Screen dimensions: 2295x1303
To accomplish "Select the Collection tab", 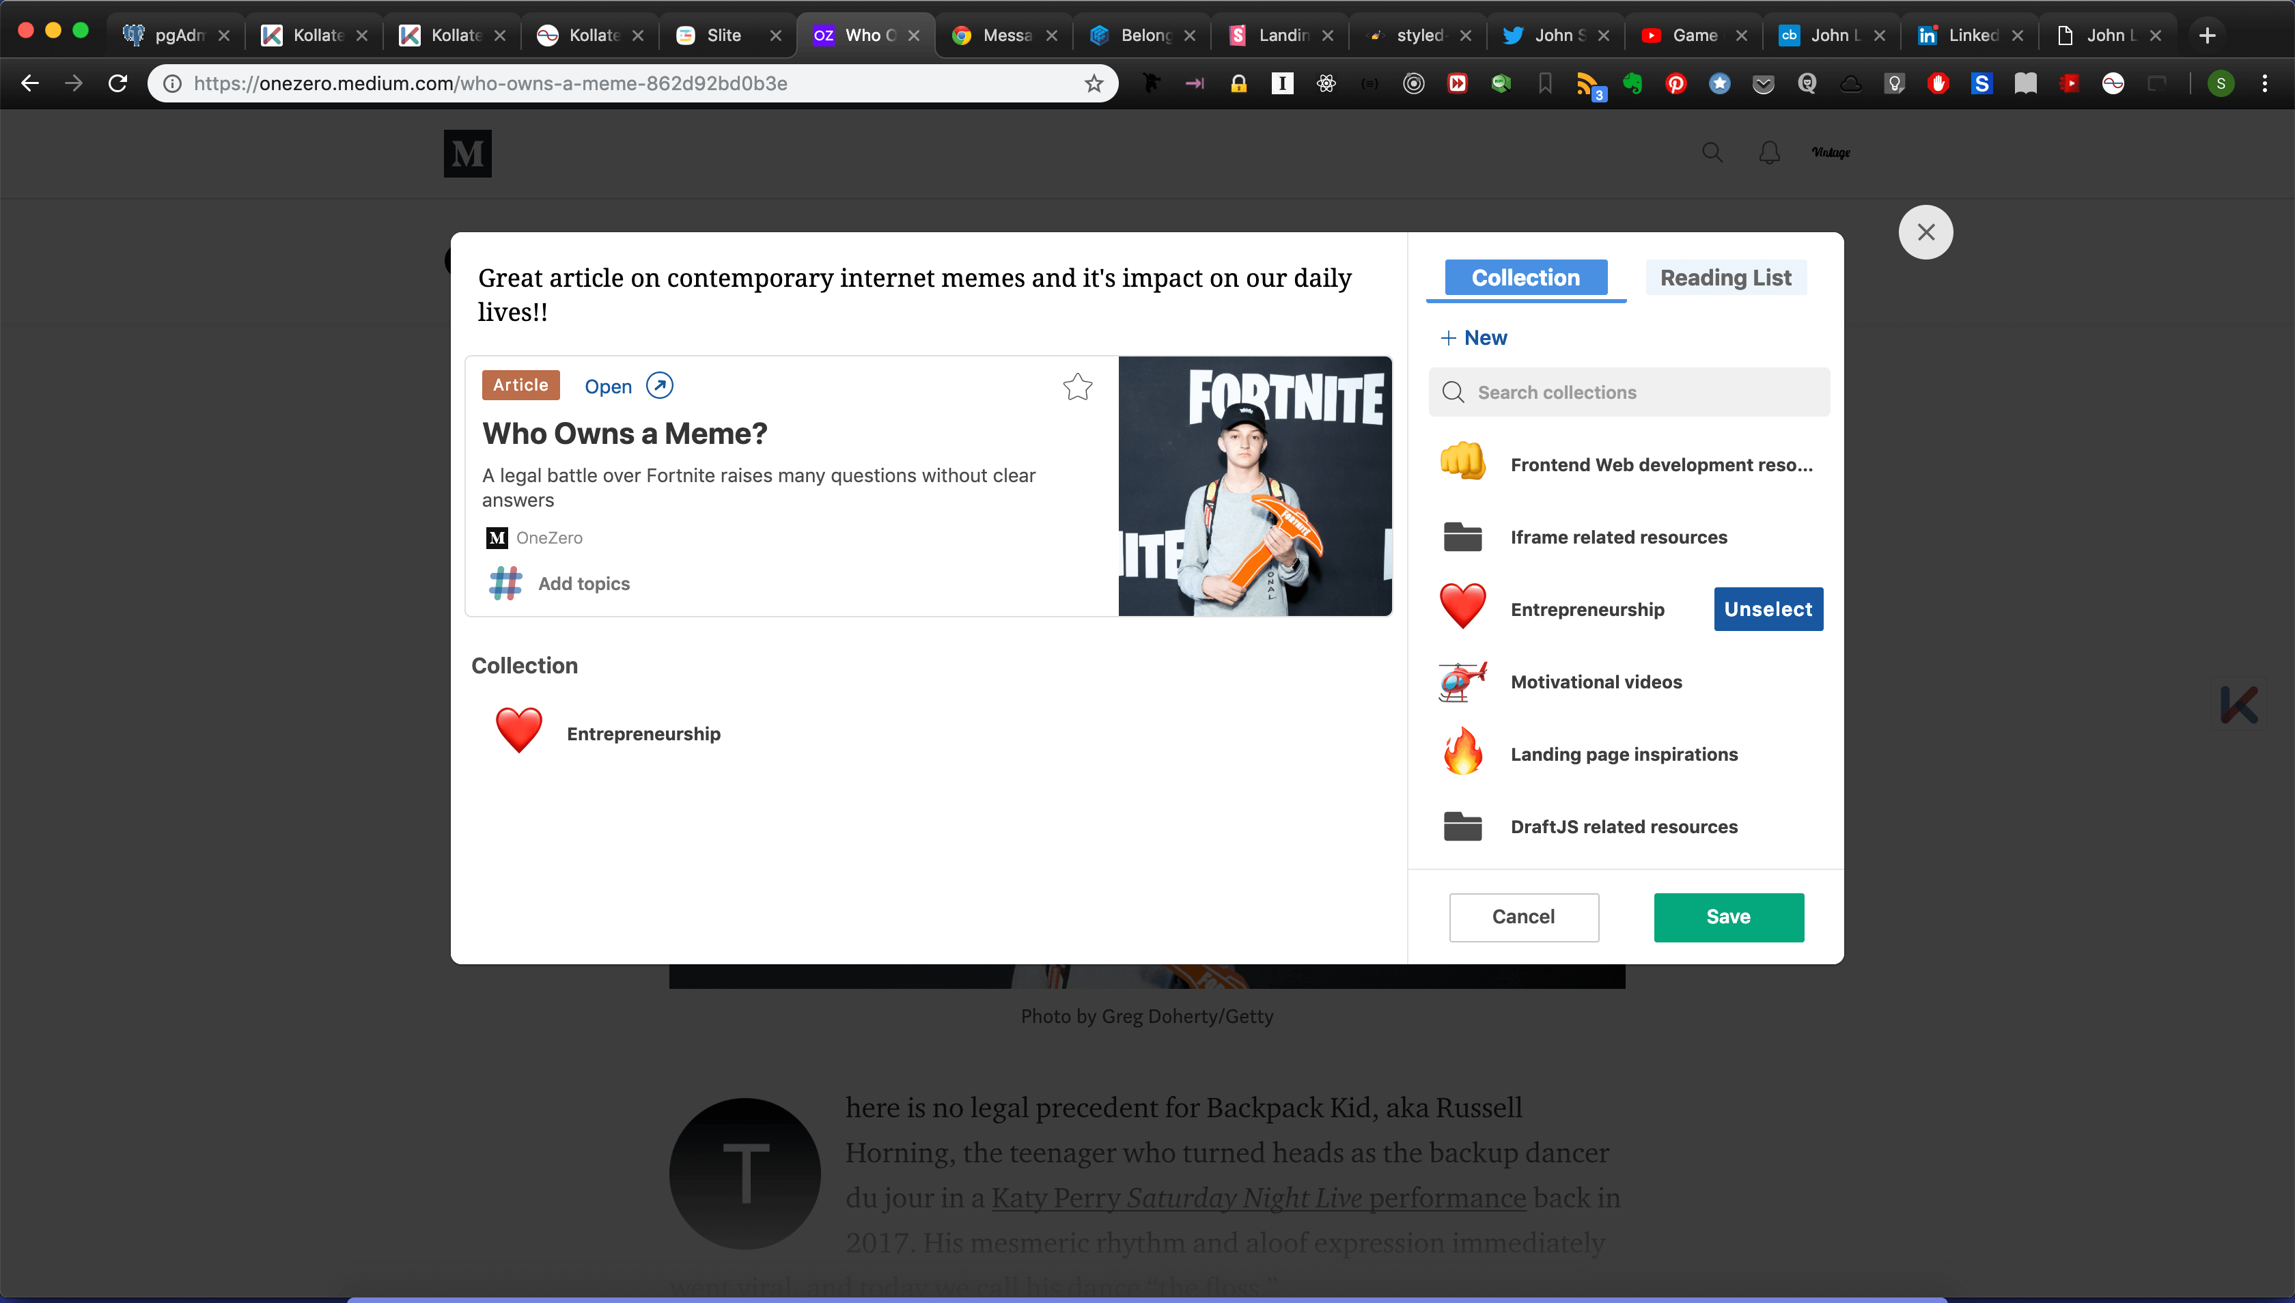I will pyautogui.click(x=1525, y=277).
